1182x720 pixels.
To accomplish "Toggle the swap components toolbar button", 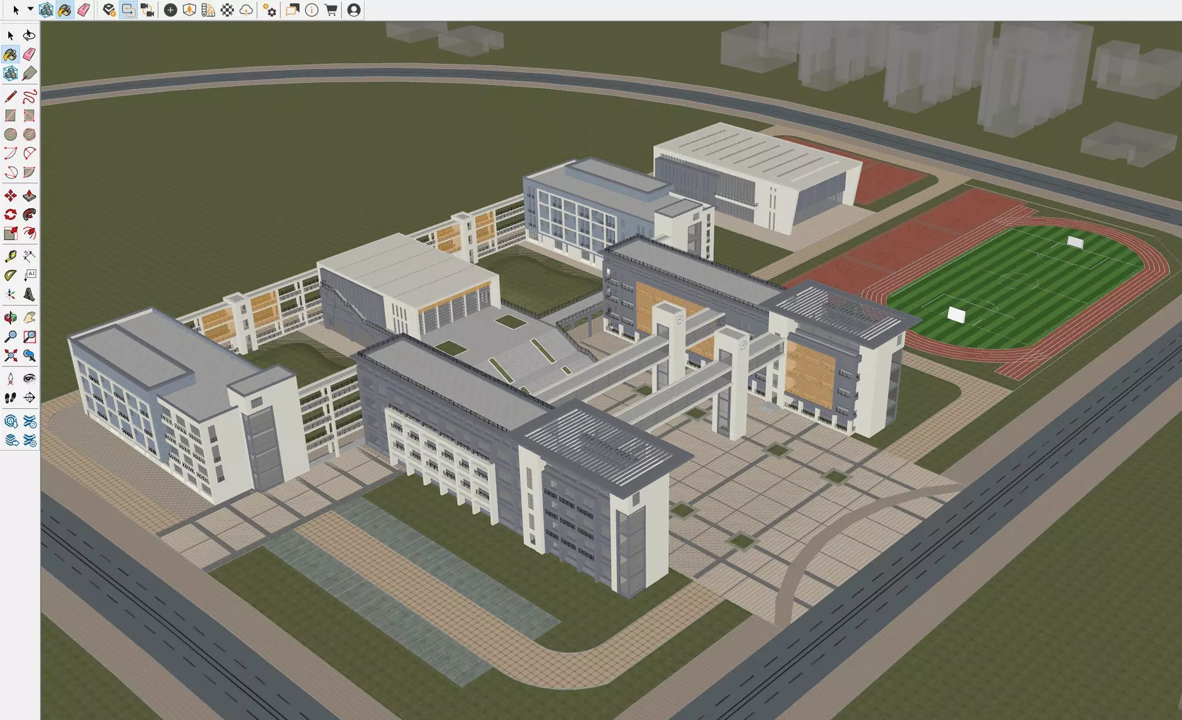I will click(x=128, y=10).
